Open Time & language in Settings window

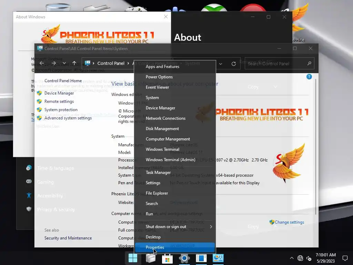pyautogui.click(x=56, y=168)
